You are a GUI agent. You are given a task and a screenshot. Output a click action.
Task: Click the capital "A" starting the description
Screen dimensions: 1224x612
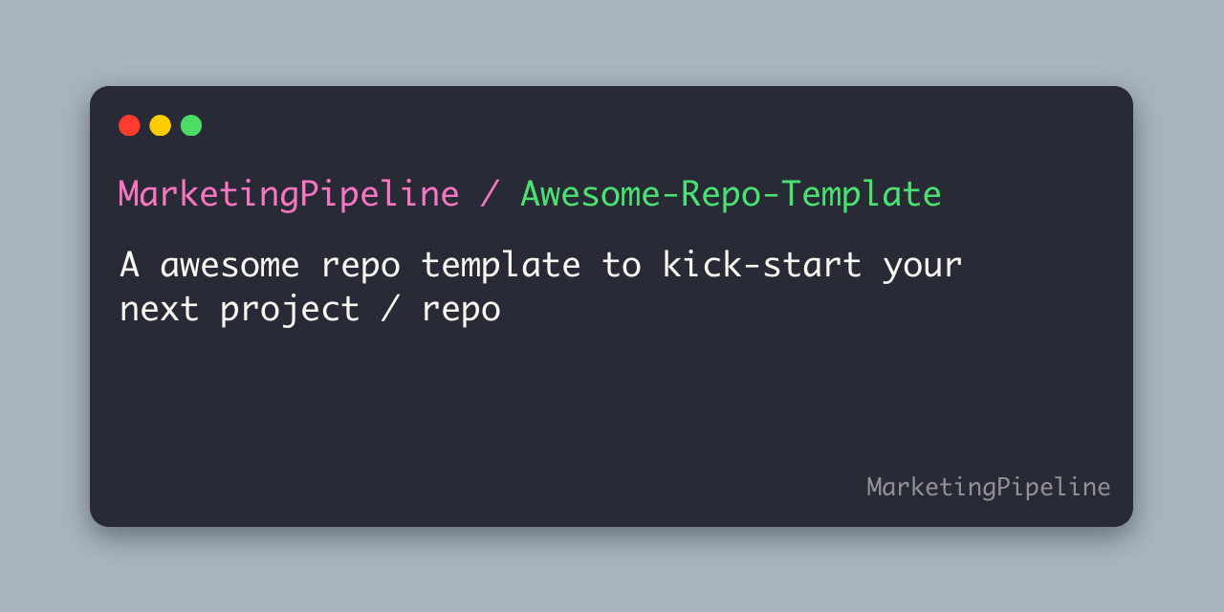click(129, 264)
